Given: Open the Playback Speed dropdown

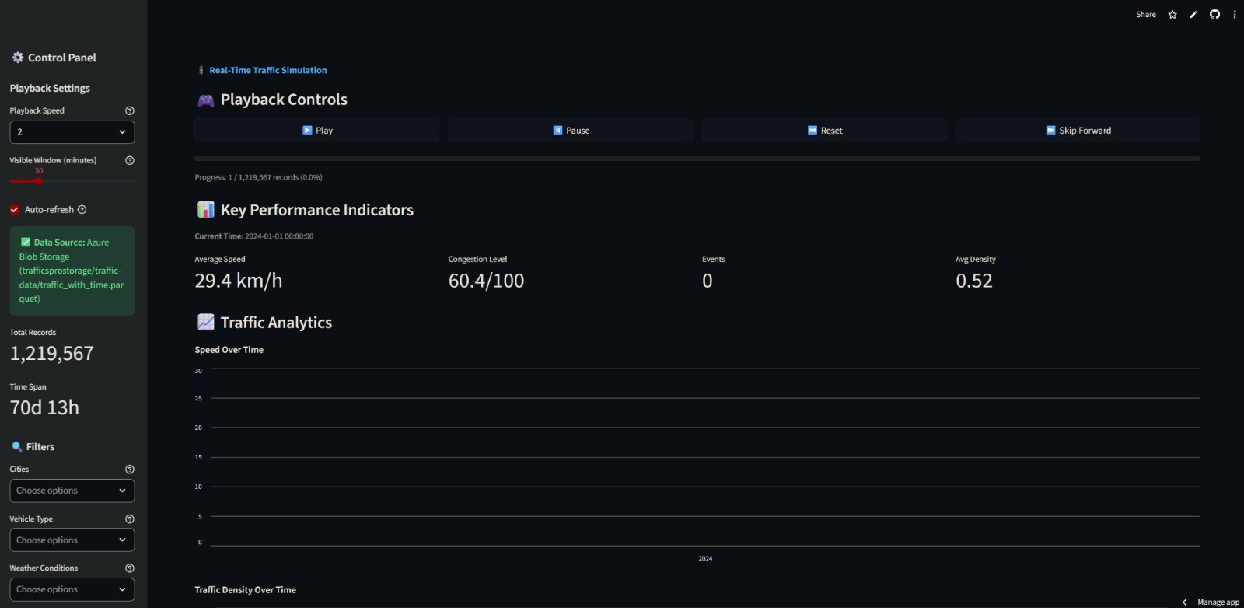Looking at the screenshot, I should [72, 132].
